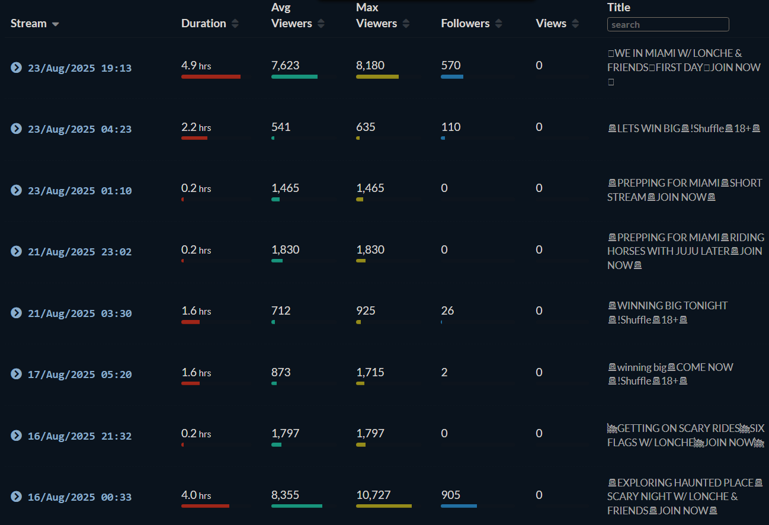Click followers value "2" in 17/Aug 05:20 row
Screen dimensions: 769x525
444,372
